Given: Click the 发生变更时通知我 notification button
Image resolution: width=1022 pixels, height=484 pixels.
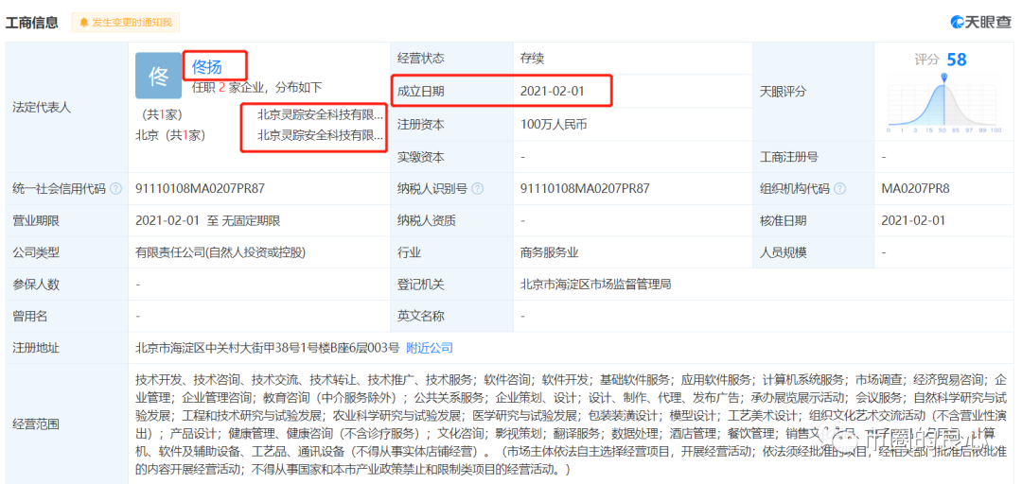Looking at the screenshot, I should (x=125, y=22).
